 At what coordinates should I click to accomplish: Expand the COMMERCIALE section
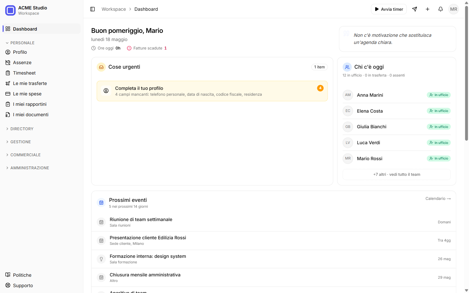click(23, 155)
